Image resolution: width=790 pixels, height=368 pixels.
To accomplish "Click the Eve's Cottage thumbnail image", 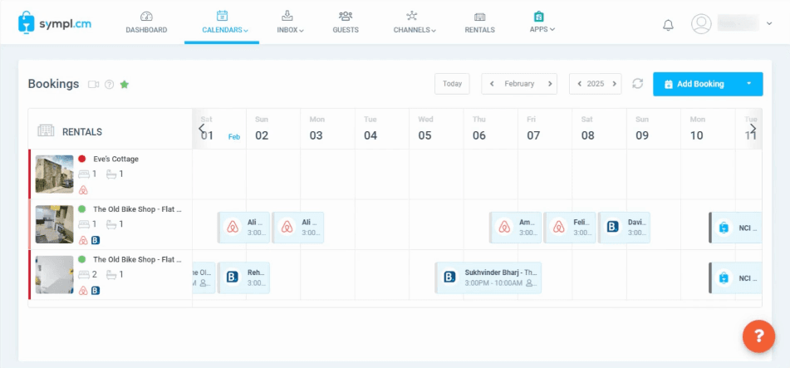I will (55, 174).
